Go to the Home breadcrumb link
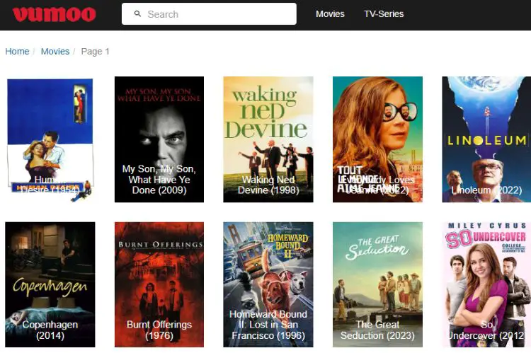This screenshot has width=531, height=353. 17,52
